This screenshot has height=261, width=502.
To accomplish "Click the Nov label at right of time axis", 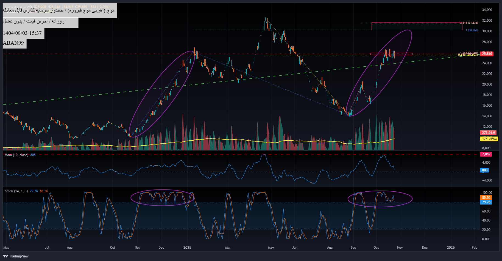I will click(400, 248).
